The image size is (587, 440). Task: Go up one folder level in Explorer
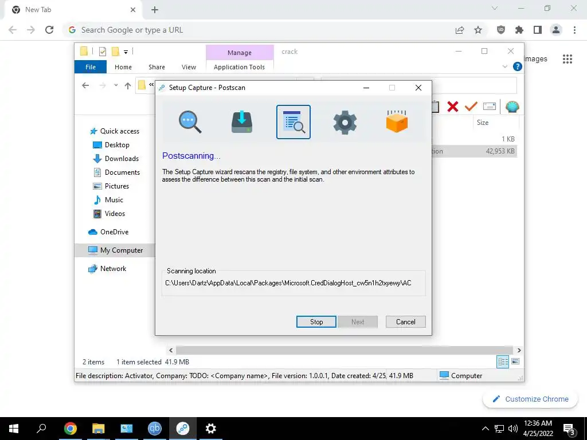click(x=128, y=86)
